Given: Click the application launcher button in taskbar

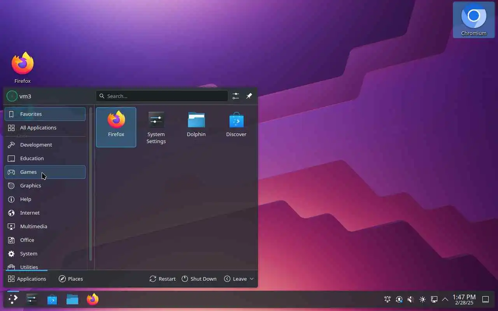Looking at the screenshot, I should [x=13, y=299].
